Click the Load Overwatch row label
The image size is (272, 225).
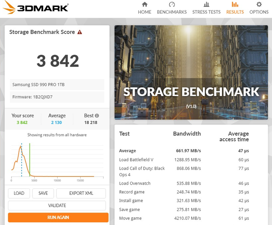click(135, 183)
